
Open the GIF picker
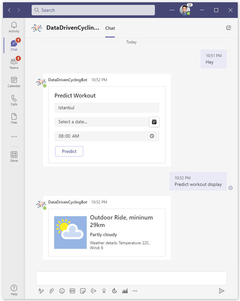[72, 291]
